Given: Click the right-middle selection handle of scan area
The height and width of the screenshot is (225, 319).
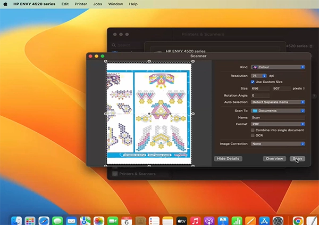Looking at the screenshot, I should pos(193,114).
